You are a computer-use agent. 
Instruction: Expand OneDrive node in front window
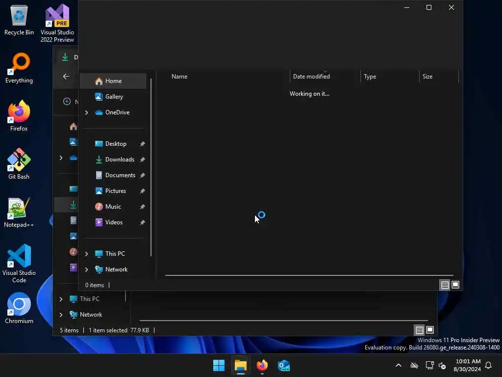coord(86,112)
